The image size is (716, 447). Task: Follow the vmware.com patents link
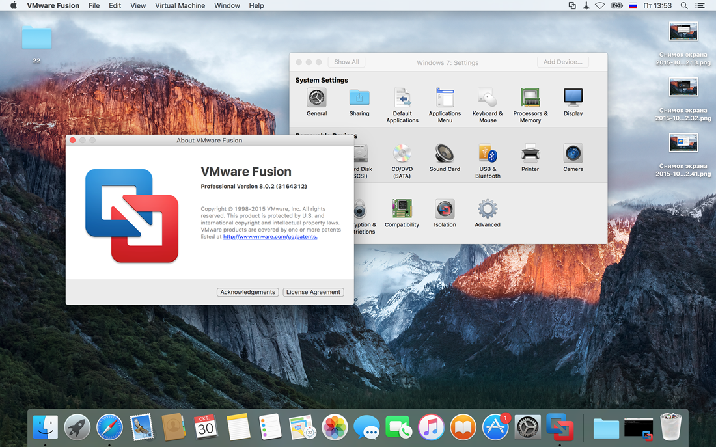(x=270, y=236)
